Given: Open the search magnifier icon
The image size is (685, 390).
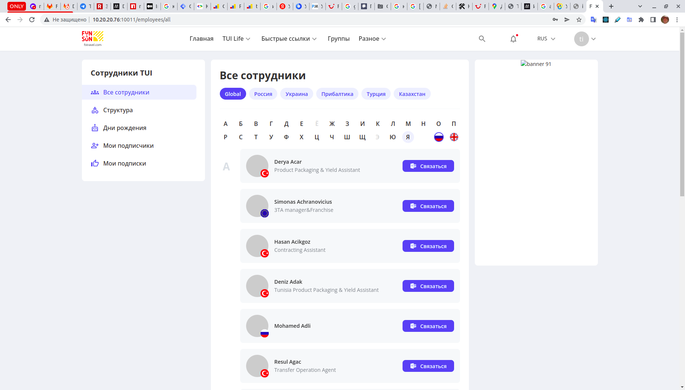Looking at the screenshot, I should click(x=482, y=39).
